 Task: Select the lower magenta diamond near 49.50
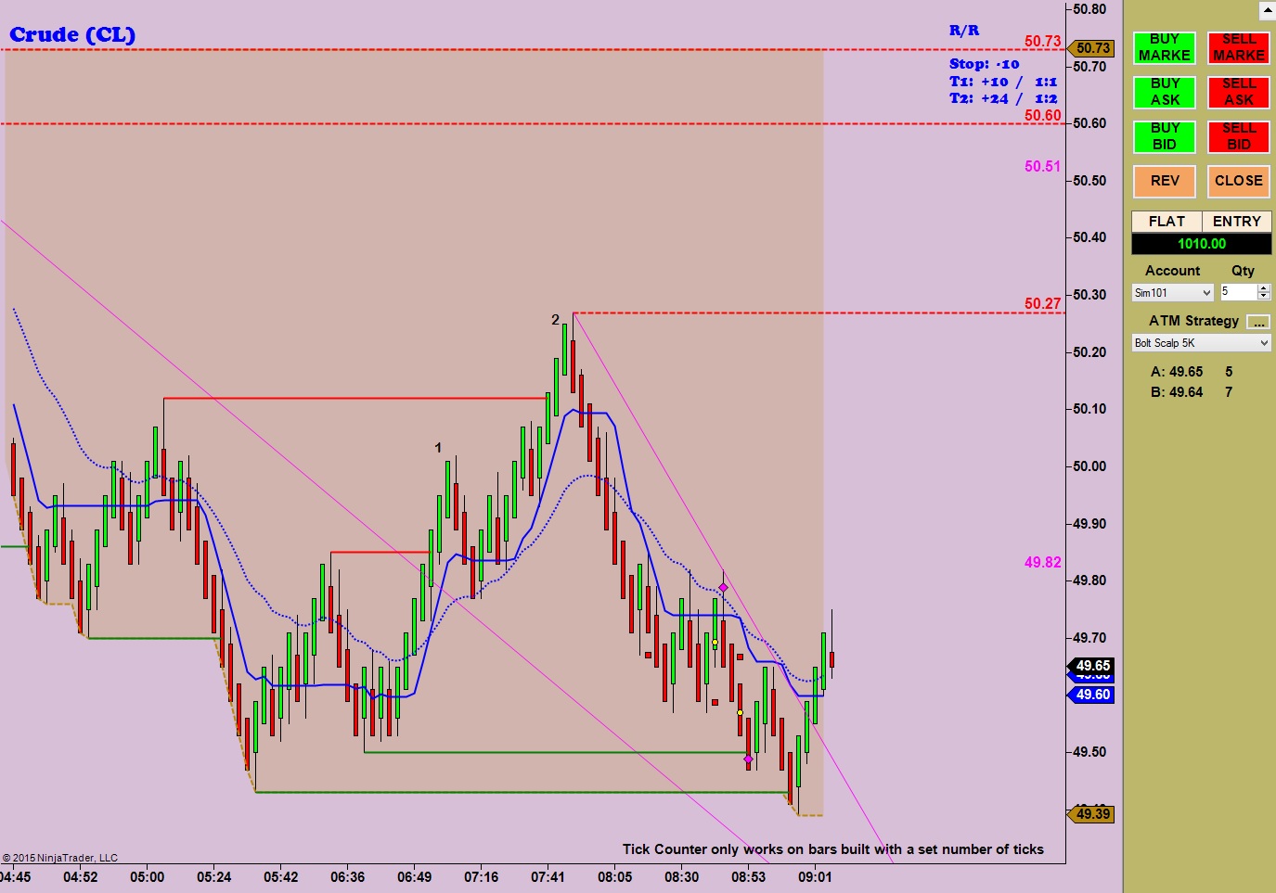click(748, 759)
